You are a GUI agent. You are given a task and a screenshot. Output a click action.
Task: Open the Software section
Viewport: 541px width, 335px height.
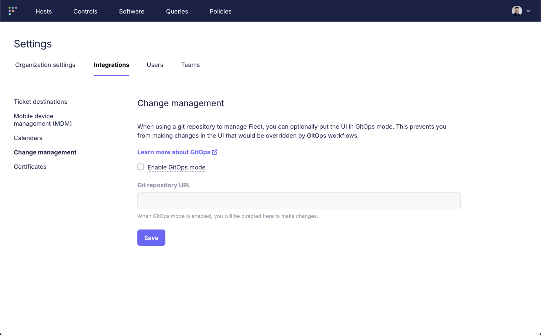(x=132, y=11)
